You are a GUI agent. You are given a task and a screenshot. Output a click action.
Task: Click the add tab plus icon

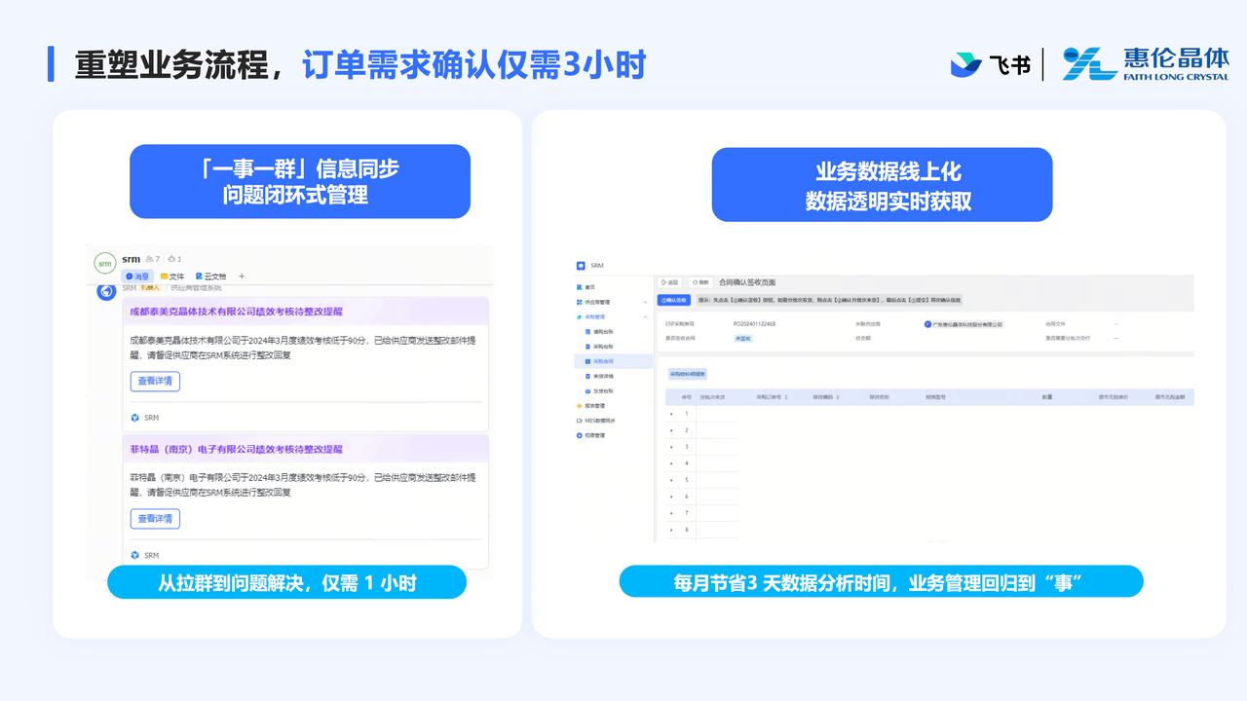coord(242,277)
